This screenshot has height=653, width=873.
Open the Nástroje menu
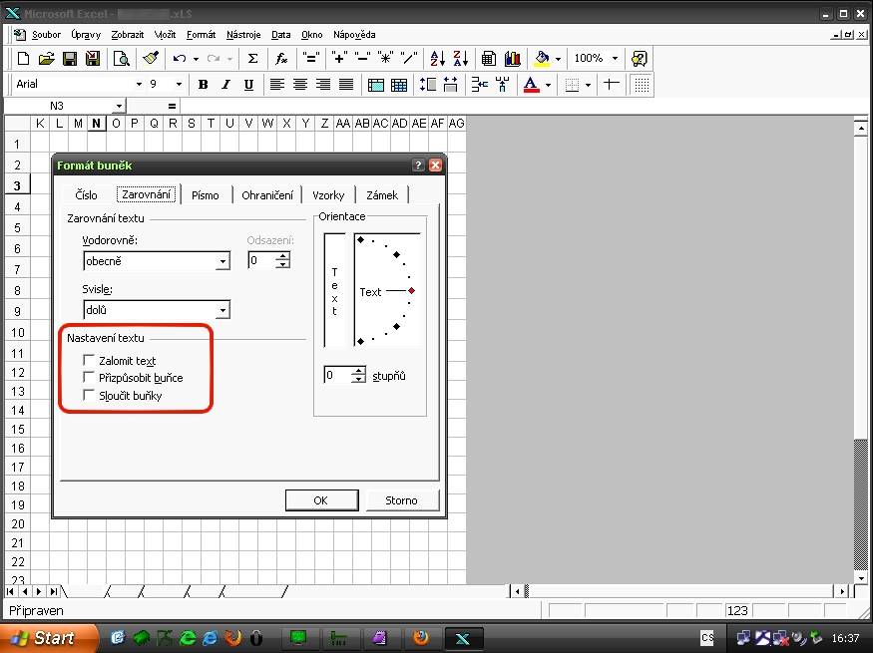[243, 35]
